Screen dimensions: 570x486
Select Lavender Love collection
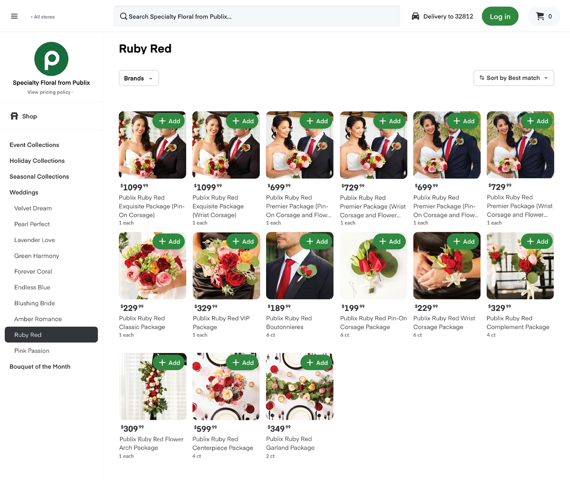pyautogui.click(x=34, y=240)
